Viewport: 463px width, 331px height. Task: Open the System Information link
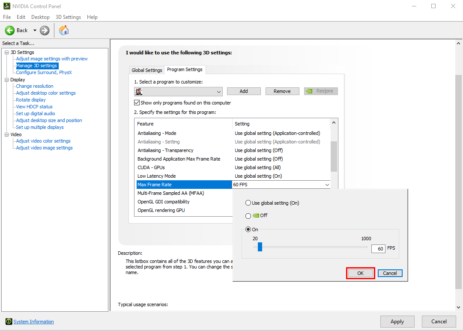click(x=34, y=322)
